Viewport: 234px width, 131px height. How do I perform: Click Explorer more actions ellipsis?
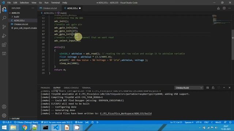33,8
